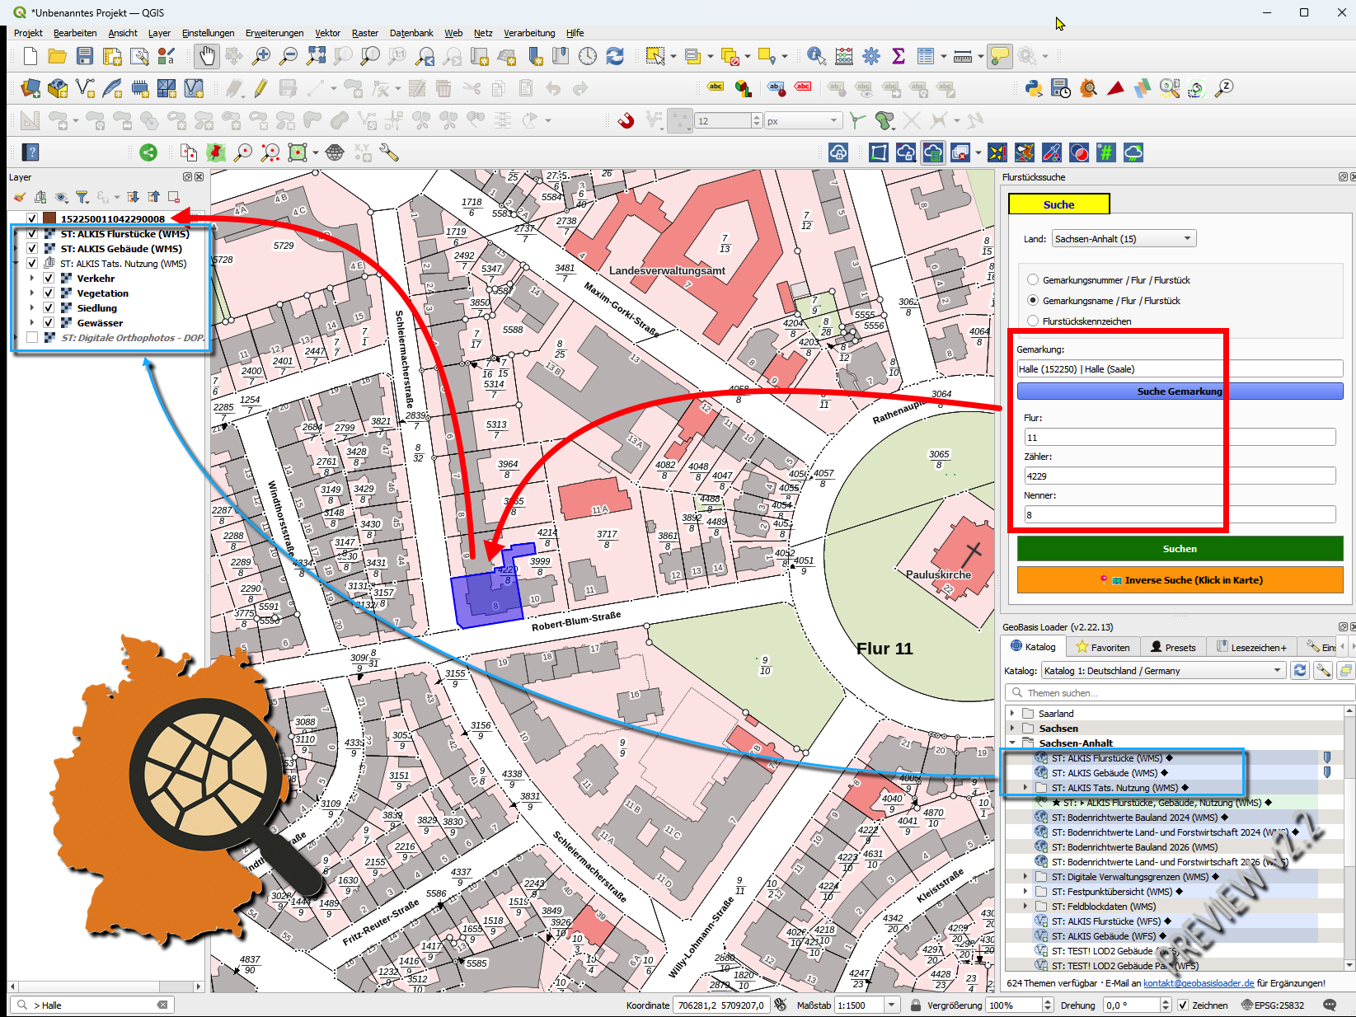Refresh the map canvas
Image resolution: width=1356 pixels, height=1017 pixels.
pyautogui.click(x=615, y=56)
